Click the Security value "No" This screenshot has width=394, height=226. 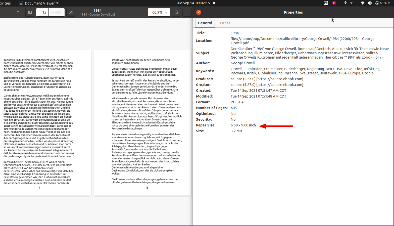pos(233,119)
